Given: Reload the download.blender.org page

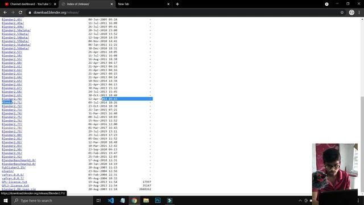Looking at the screenshot, I should 20,13.
